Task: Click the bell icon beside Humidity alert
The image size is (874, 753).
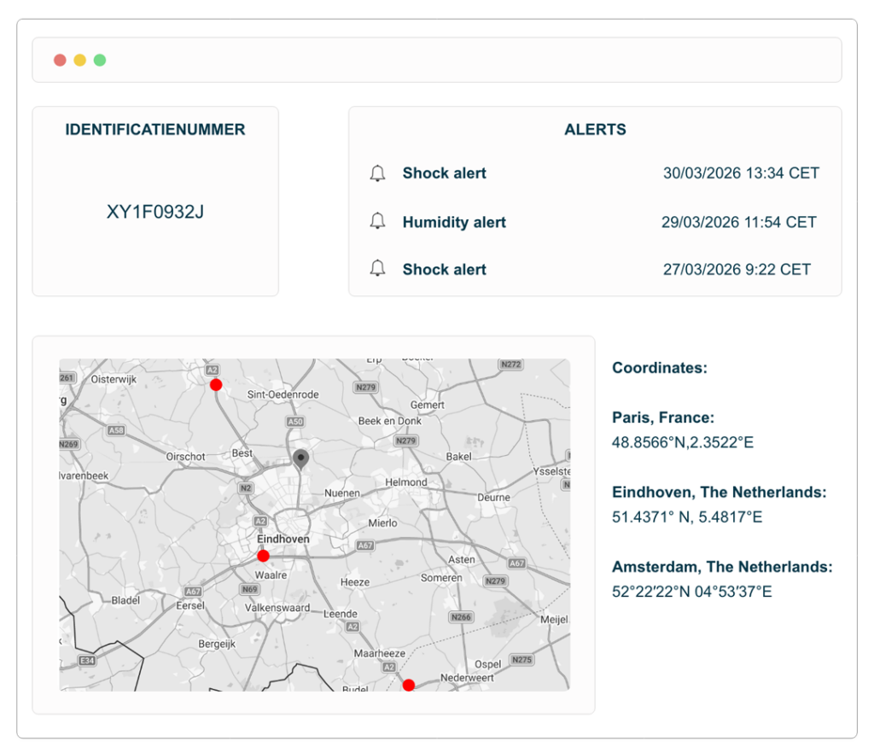Action: tap(377, 222)
